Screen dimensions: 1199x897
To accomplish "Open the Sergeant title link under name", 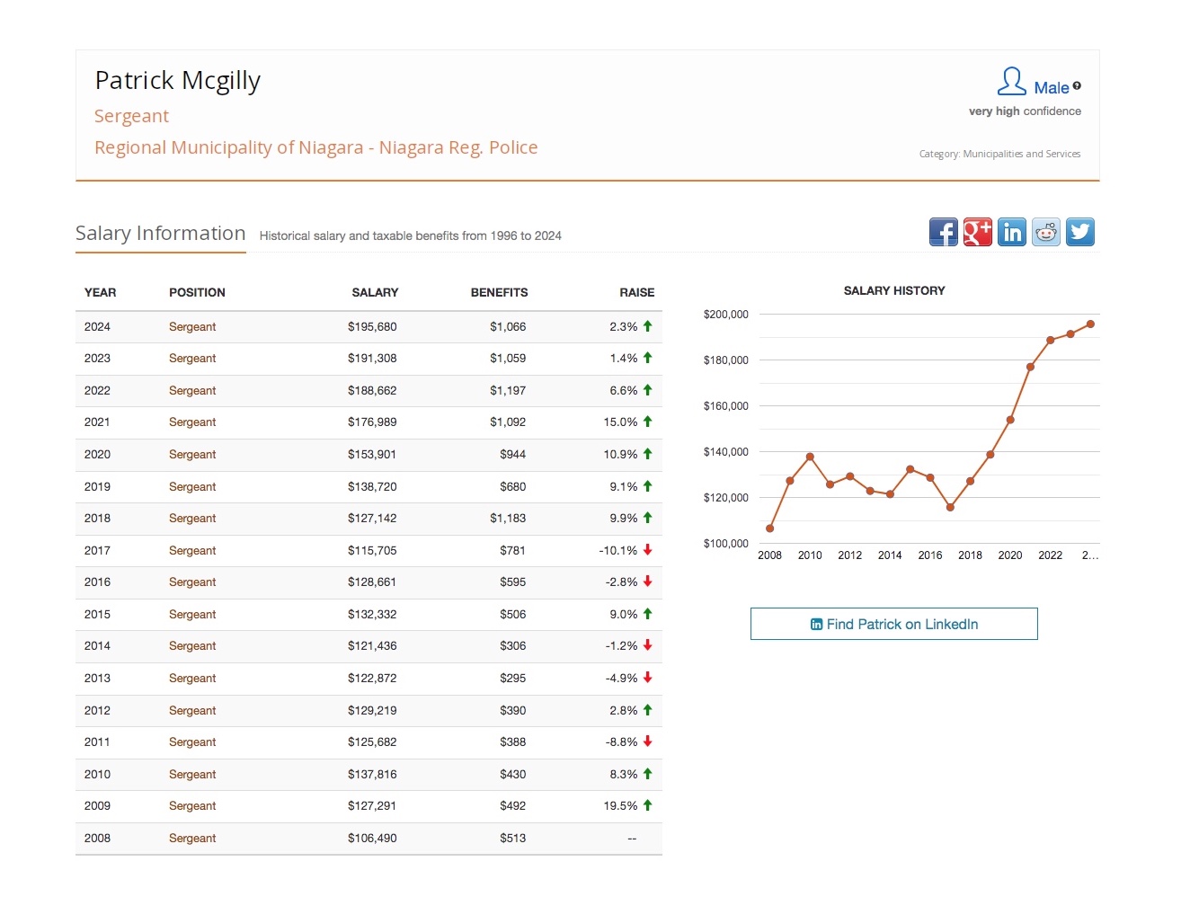I will (131, 116).
